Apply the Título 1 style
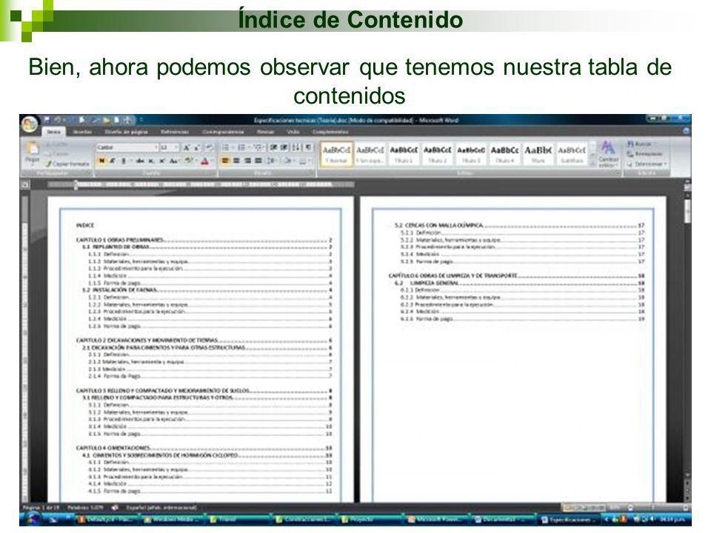Screen dimensions: 711x533 coord(404,154)
